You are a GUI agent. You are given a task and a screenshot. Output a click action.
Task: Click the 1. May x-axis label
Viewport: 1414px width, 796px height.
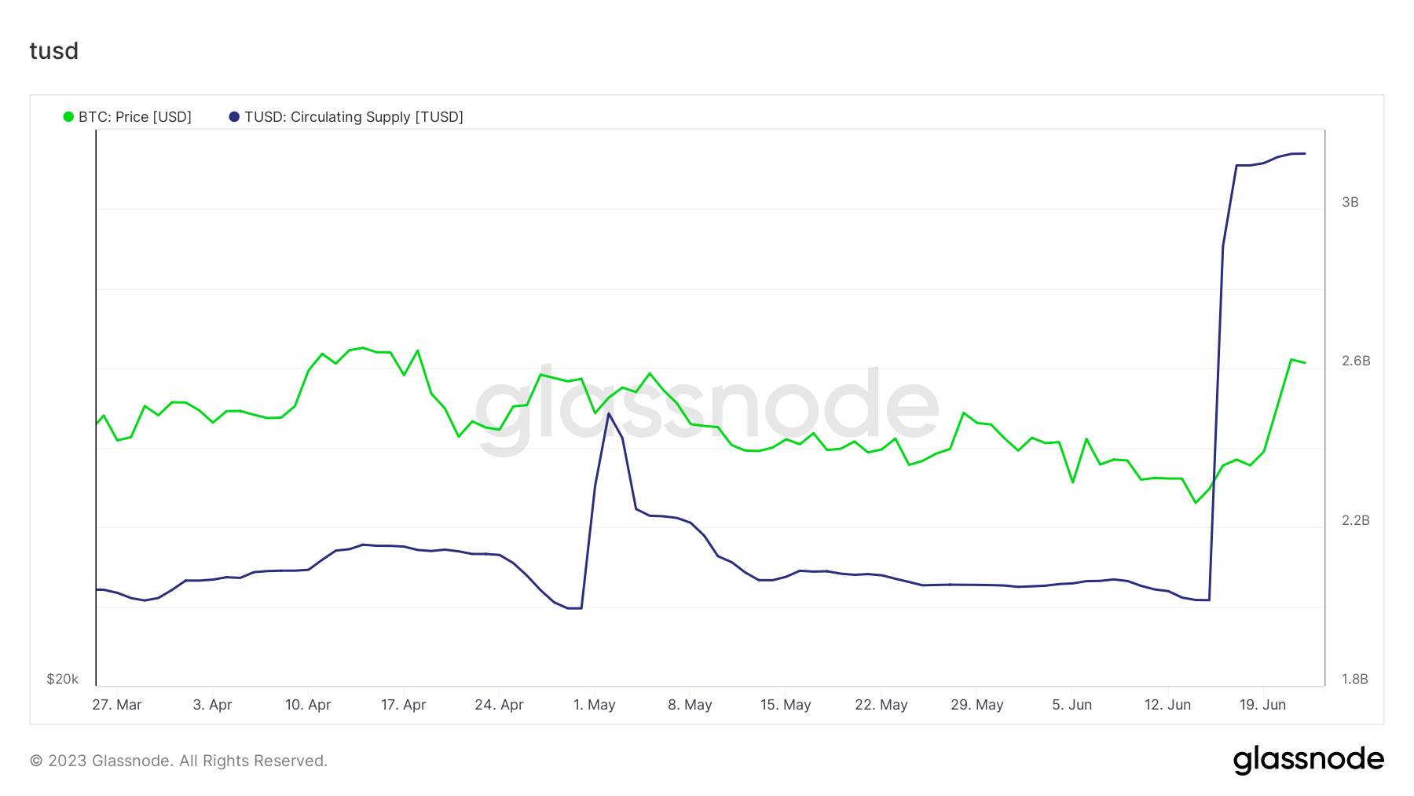[x=595, y=705]
